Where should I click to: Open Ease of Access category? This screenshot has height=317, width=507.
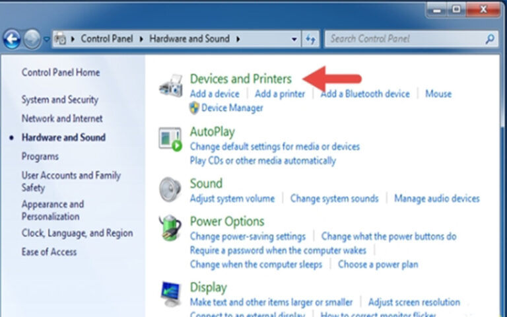49,252
